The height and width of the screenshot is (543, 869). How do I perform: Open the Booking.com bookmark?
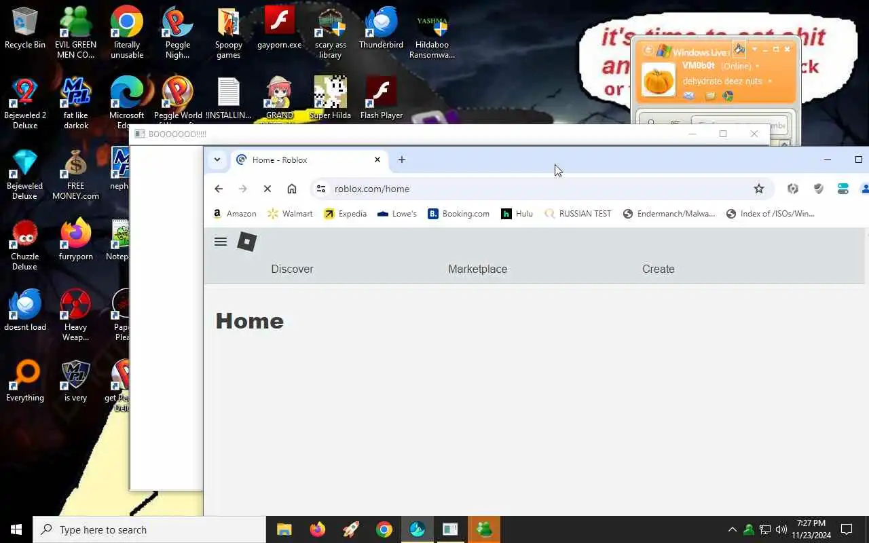(x=458, y=213)
